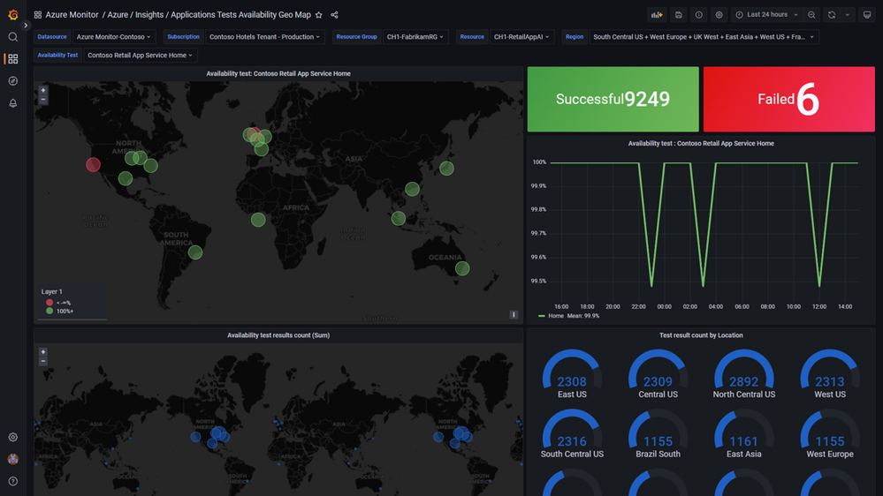Screen dimensions: 883x496
Task: Click the green Japan map marker
Action: [446, 169]
